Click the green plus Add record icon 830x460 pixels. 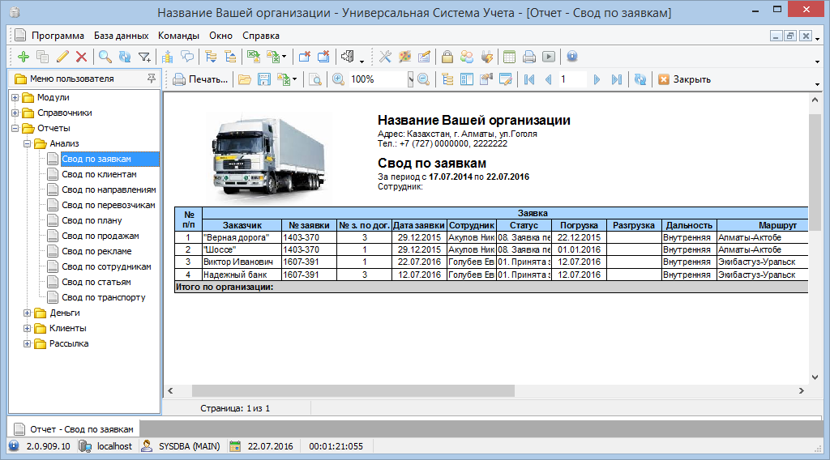23,57
